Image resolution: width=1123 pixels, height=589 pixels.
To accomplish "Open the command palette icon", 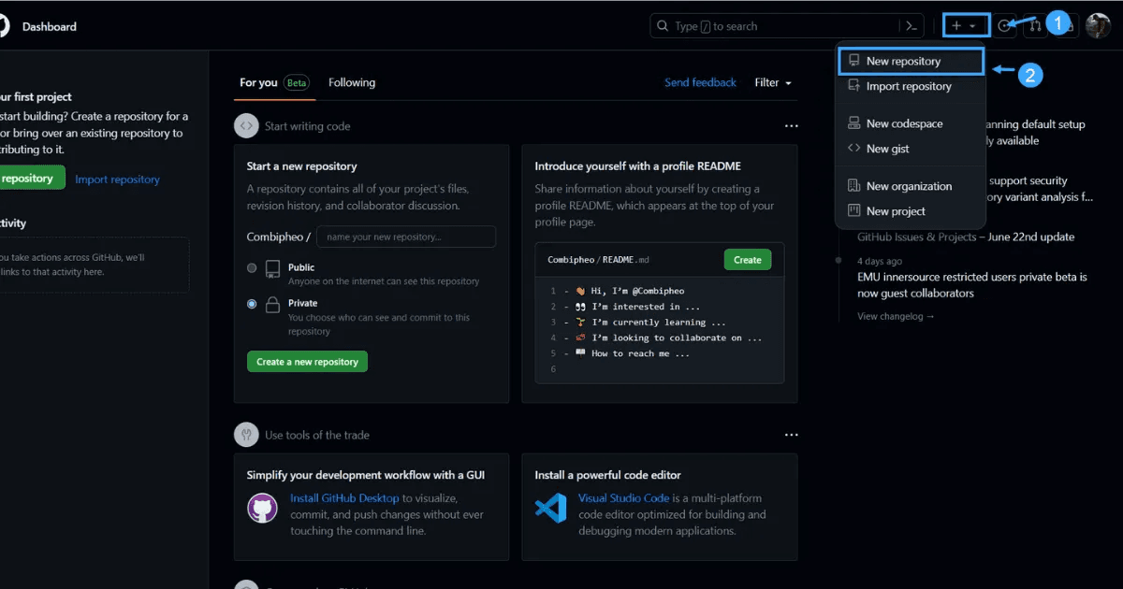I will coord(912,26).
